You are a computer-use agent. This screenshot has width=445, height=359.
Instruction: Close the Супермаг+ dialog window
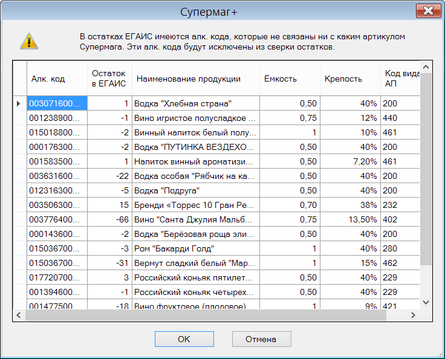click(428, 11)
